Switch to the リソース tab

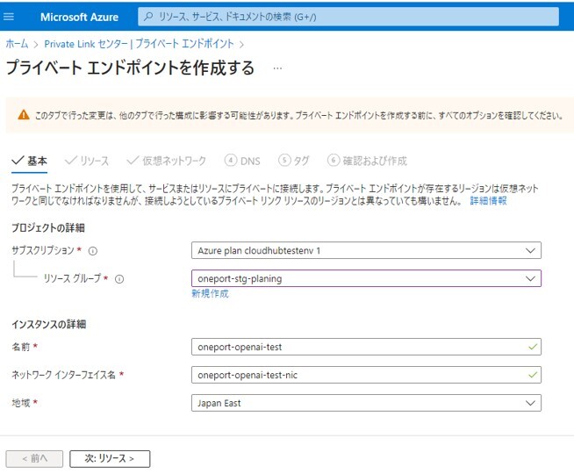pos(86,161)
